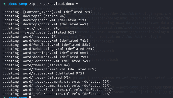The image size is (173, 98).
Task: Click the [Content_Types].xml output line
Action: (x=47, y=12)
